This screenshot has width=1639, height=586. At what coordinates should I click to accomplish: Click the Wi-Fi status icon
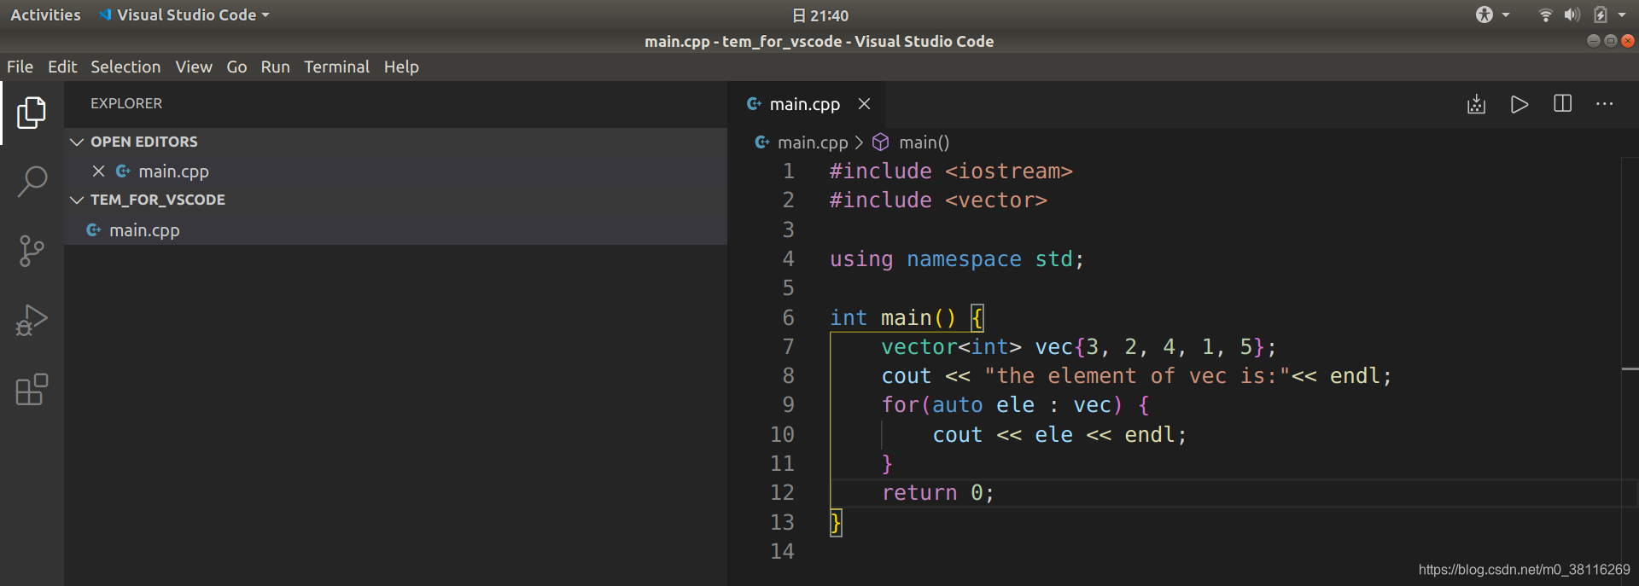[x=1545, y=15]
